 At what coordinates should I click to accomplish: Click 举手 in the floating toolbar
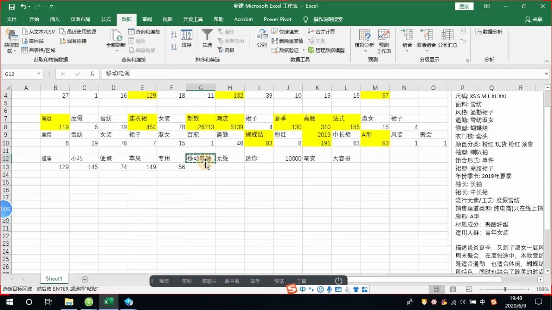click(x=255, y=281)
